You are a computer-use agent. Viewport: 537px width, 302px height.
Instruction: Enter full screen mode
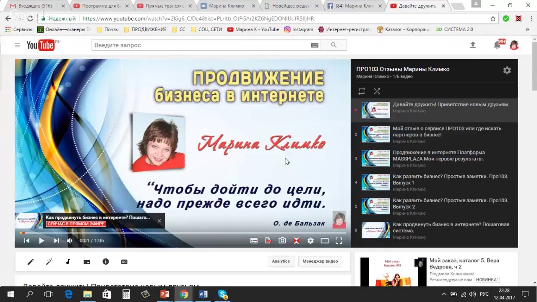pos(339,240)
